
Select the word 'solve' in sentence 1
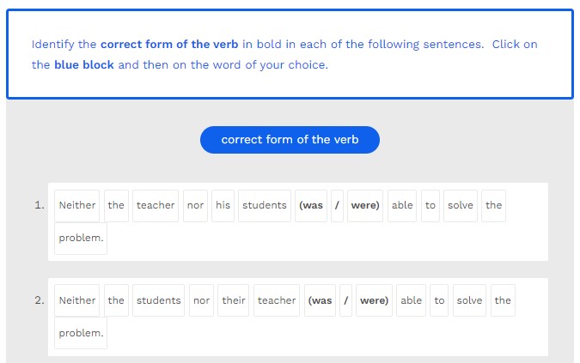coord(461,206)
